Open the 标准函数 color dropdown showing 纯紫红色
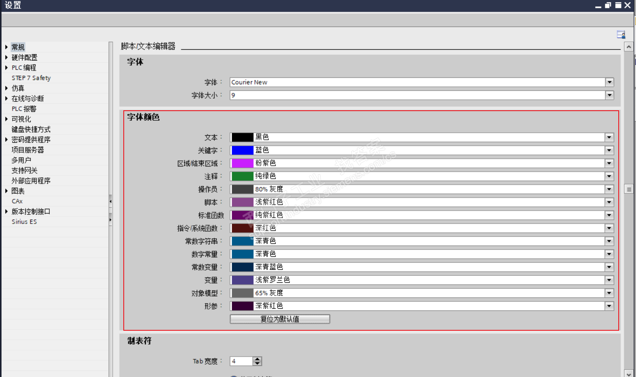The height and width of the screenshot is (377, 636). [x=609, y=215]
